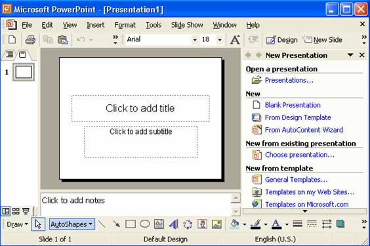The image size is (370, 246).
Task: Insert Picture from file icon
Action: pos(216,224)
